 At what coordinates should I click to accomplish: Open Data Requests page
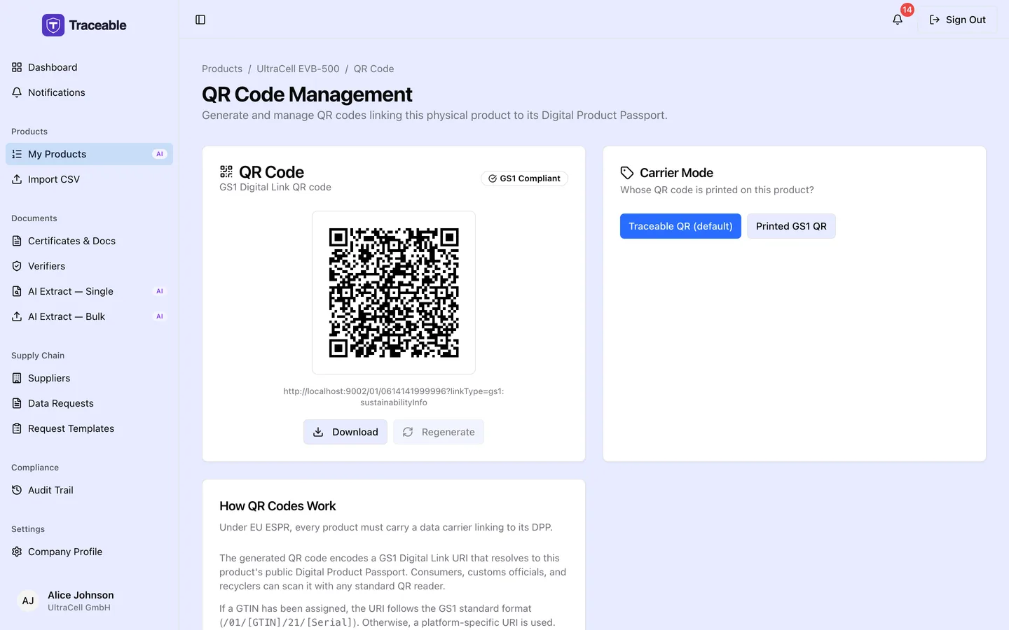[89, 403]
